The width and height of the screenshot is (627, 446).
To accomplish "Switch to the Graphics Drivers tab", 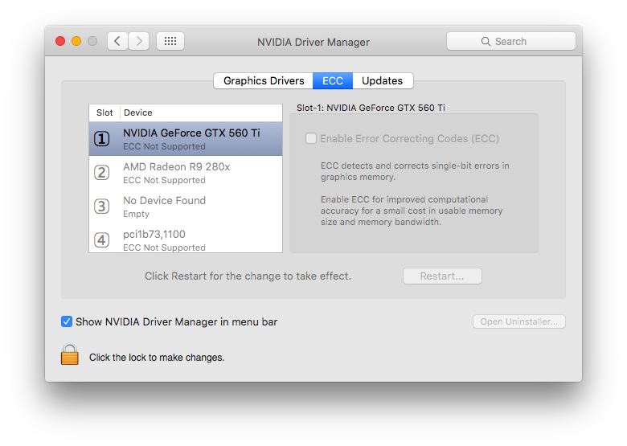I will tap(264, 80).
